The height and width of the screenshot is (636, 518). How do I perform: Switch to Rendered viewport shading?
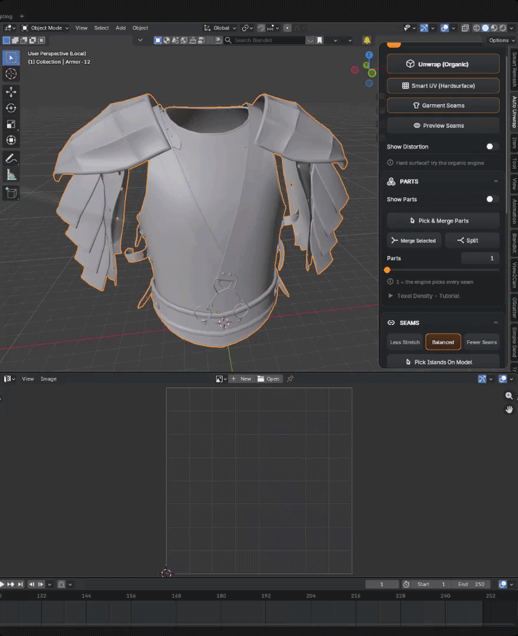[x=502, y=28]
